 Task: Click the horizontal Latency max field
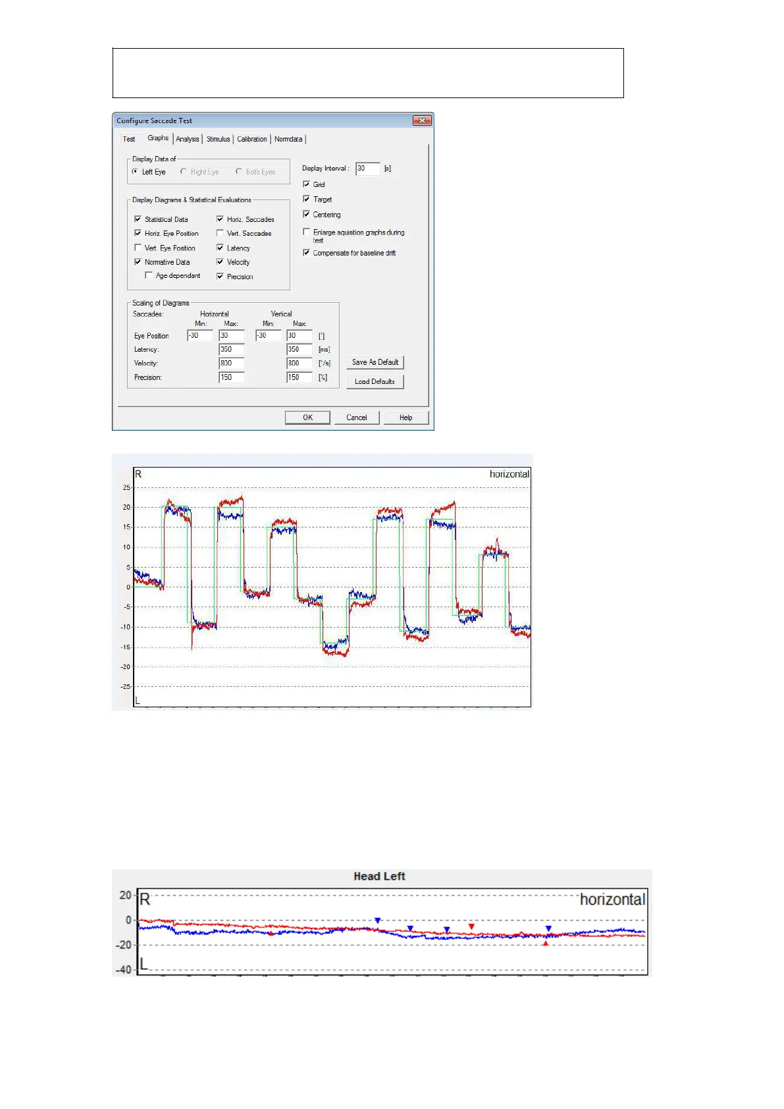pos(231,350)
